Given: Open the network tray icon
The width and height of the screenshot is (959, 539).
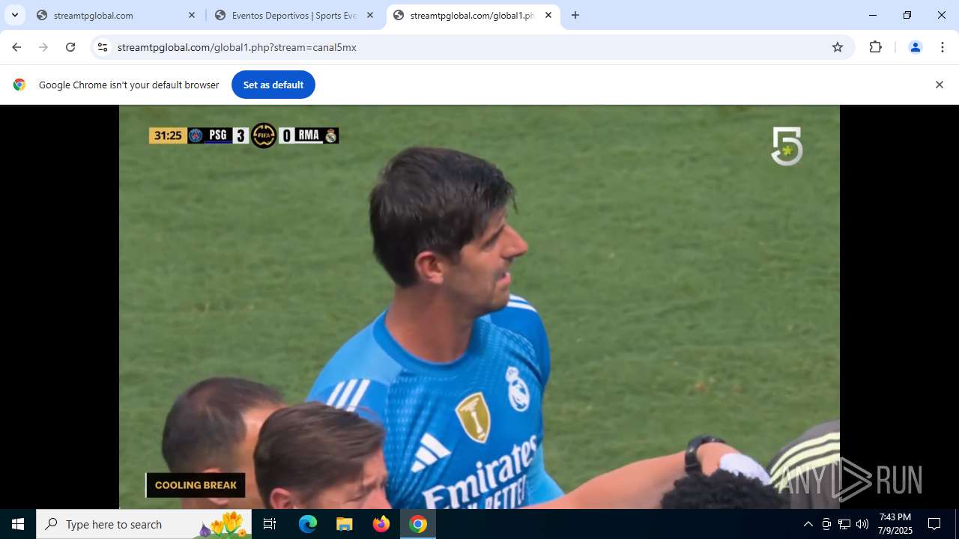Looking at the screenshot, I should pos(844,524).
